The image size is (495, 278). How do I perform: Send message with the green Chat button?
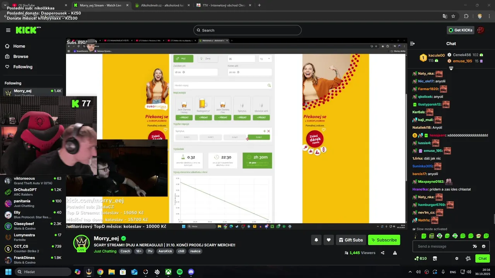pos(483,258)
